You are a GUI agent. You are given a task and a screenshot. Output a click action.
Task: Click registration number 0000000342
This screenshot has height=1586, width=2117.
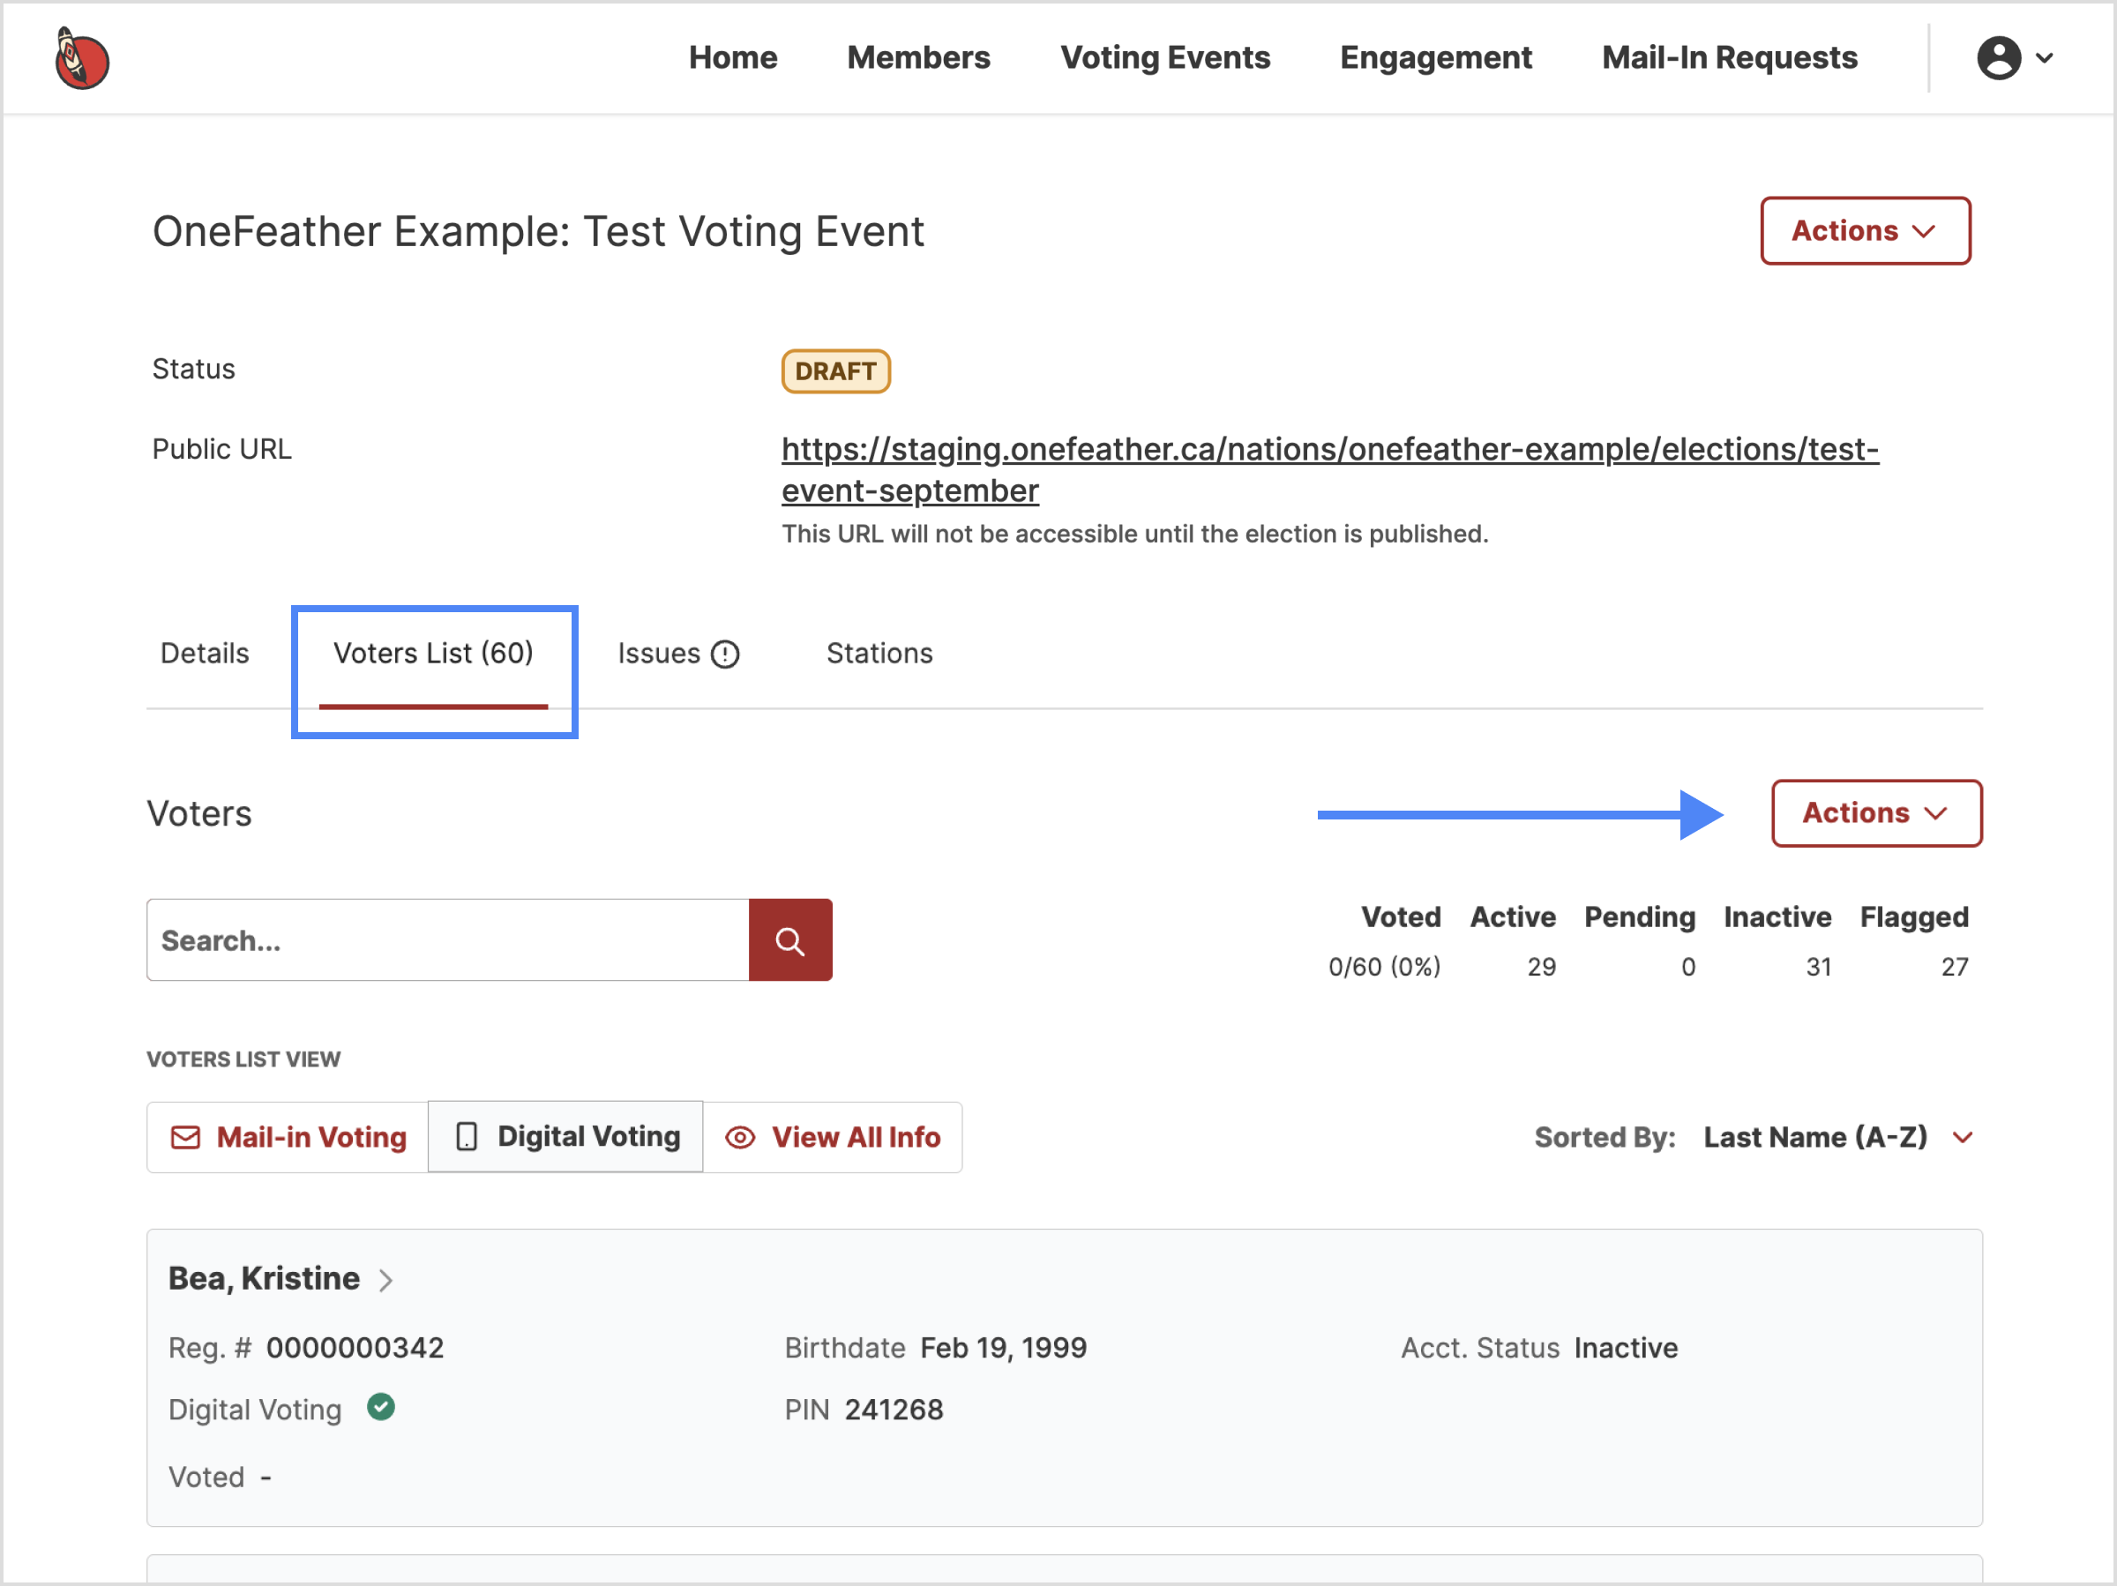click(355, 1348)
